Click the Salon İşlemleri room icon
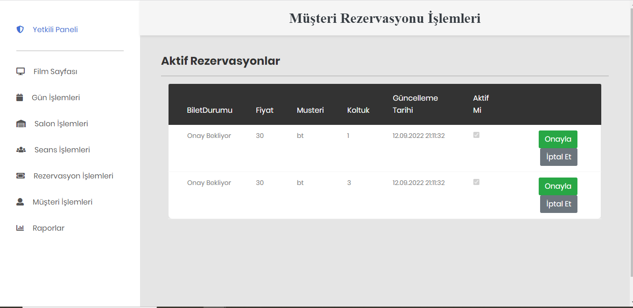Image resolution: width=633 pixels, height=308 pixels. point(21,123)
